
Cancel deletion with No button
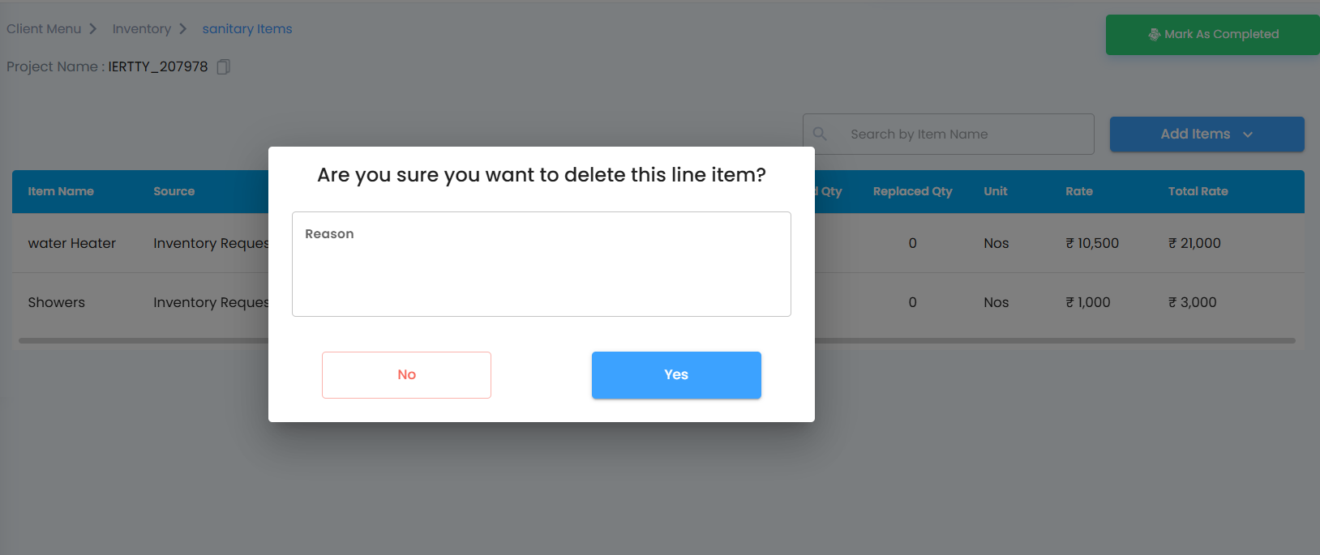(406, 374)
